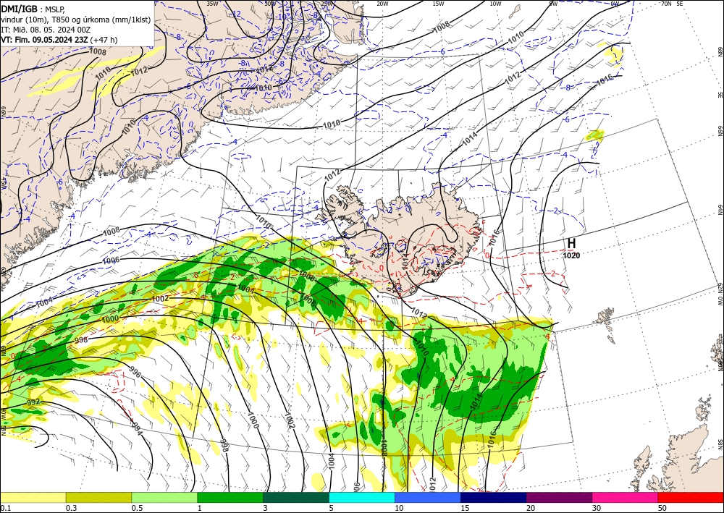Viewport: 724px width, 513px height.
Task: Click the 'IT: Mið. 08. 05. 2024 00Z' line
Action: point(45,29)
